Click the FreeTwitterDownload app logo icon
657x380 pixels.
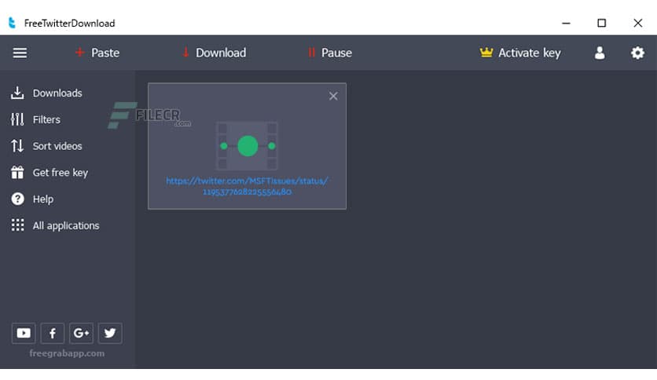coord(12,23)
